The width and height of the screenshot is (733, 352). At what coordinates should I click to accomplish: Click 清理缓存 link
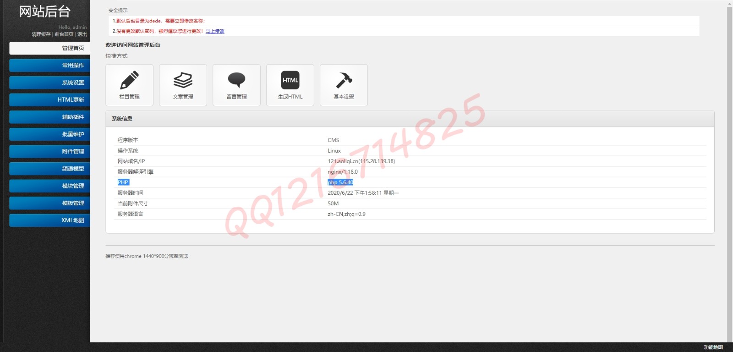tap(41, 34)
